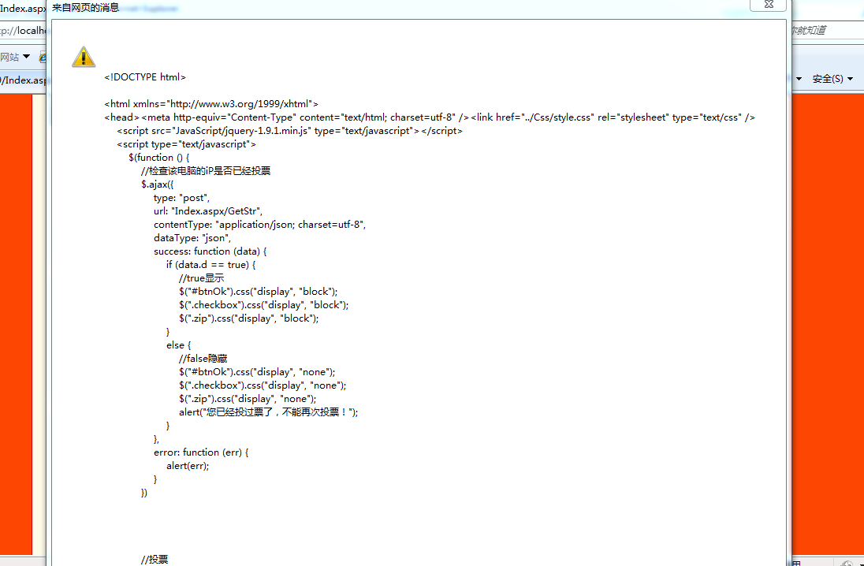The image size is (864, 566).
Task: Click the $(function () { line
Action: pyautogui.click(x=159, y=158)
